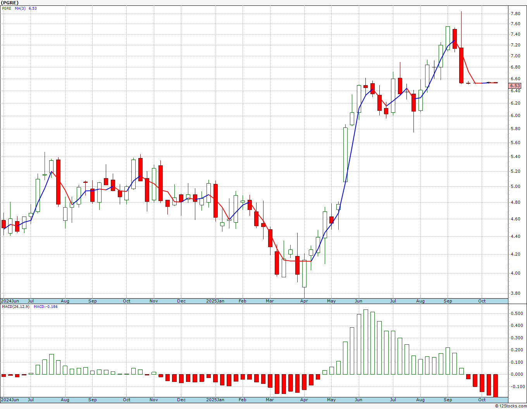Select Nov on the price chart time axis
527x409 pixels.
(x=154, y=301)
